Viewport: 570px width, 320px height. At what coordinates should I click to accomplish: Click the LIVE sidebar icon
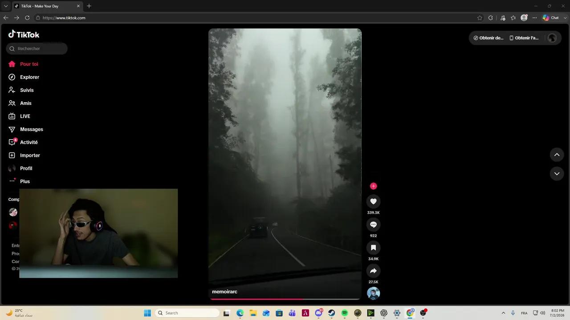(12, 116)
